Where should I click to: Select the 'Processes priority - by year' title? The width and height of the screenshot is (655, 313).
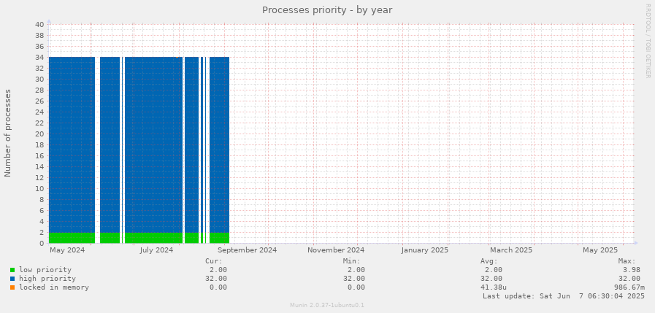tap(327, 10)
